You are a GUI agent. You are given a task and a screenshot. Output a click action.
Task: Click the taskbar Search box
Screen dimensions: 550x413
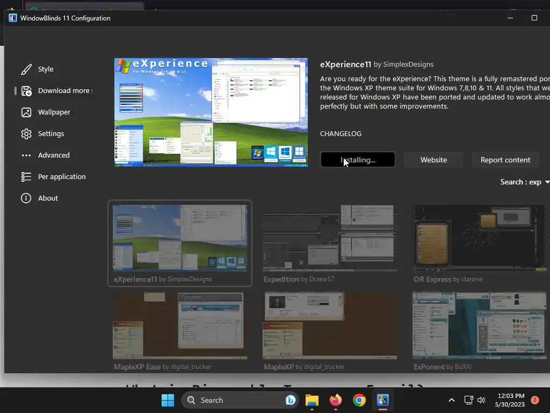pyautogui.click(x=240, y=400)
